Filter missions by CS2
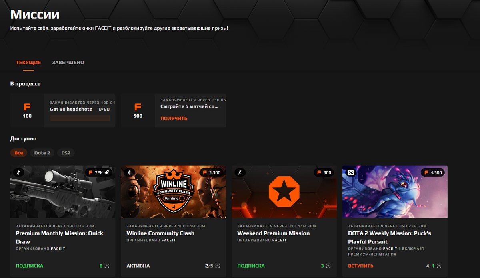This screenshot has width=480, height=278. click(x=66, y=153)
